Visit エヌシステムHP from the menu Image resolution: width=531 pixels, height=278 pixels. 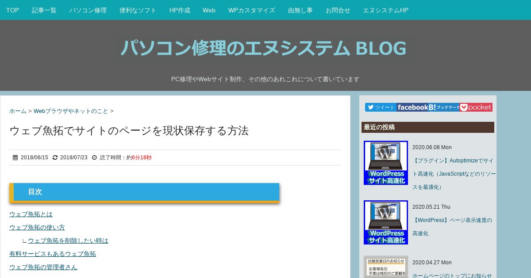(x=385, y=10)
